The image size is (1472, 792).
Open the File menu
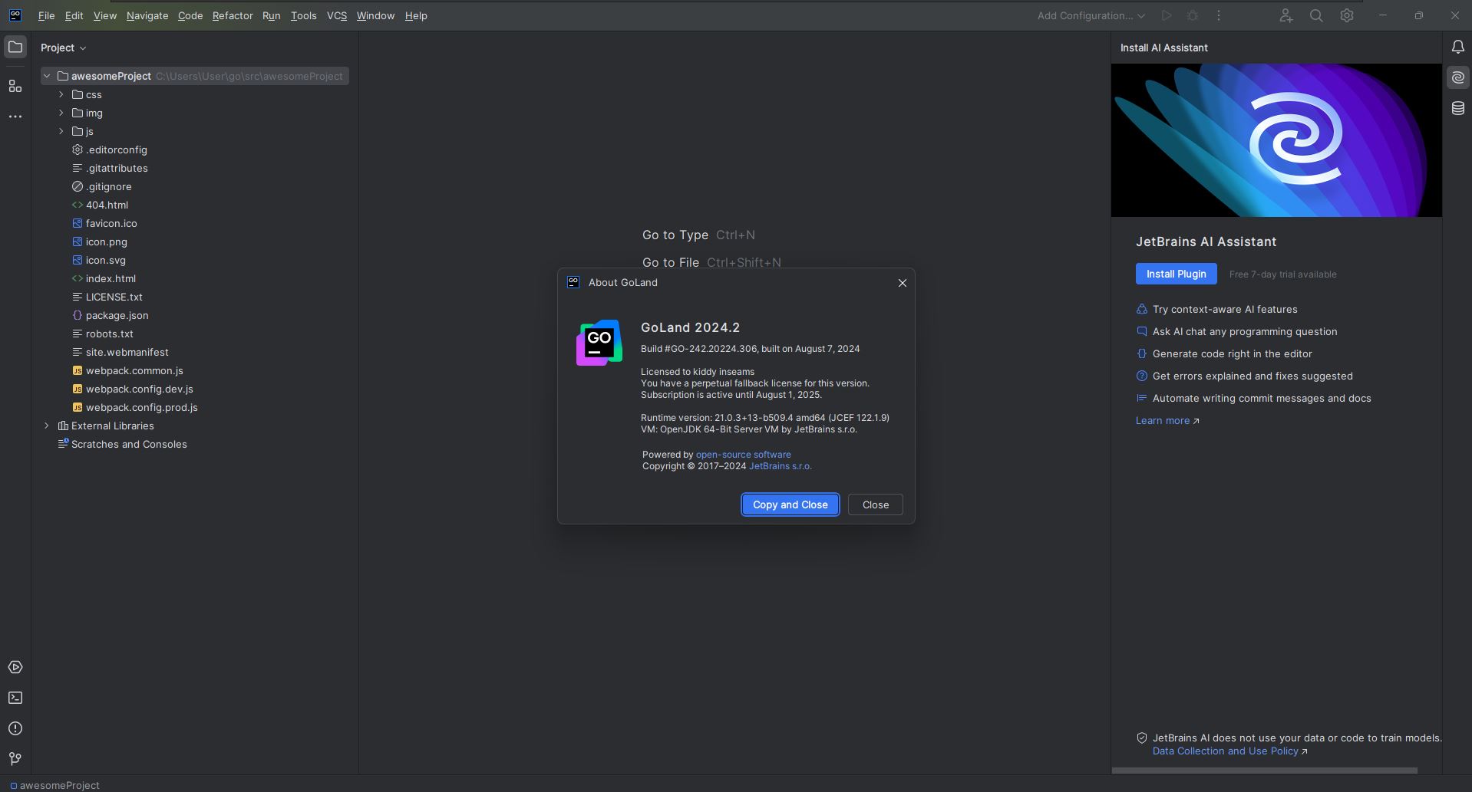click(x=46, y=15)
